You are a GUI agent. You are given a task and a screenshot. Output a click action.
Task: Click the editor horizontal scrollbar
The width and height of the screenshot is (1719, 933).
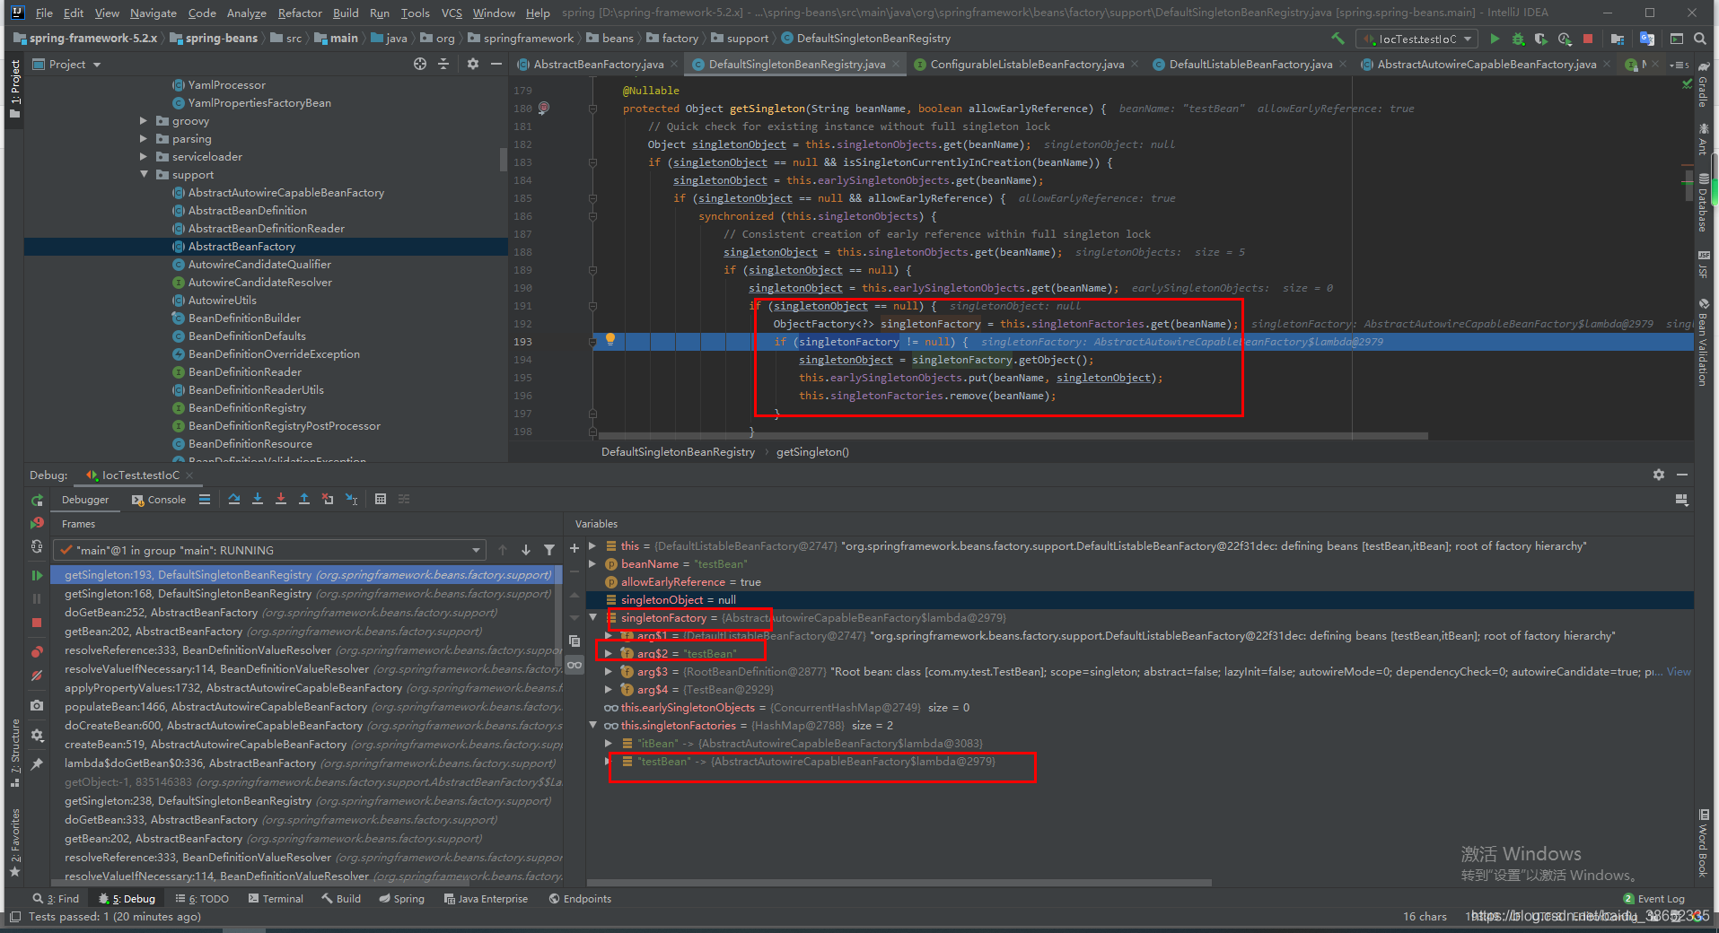tap(1014, 435)
